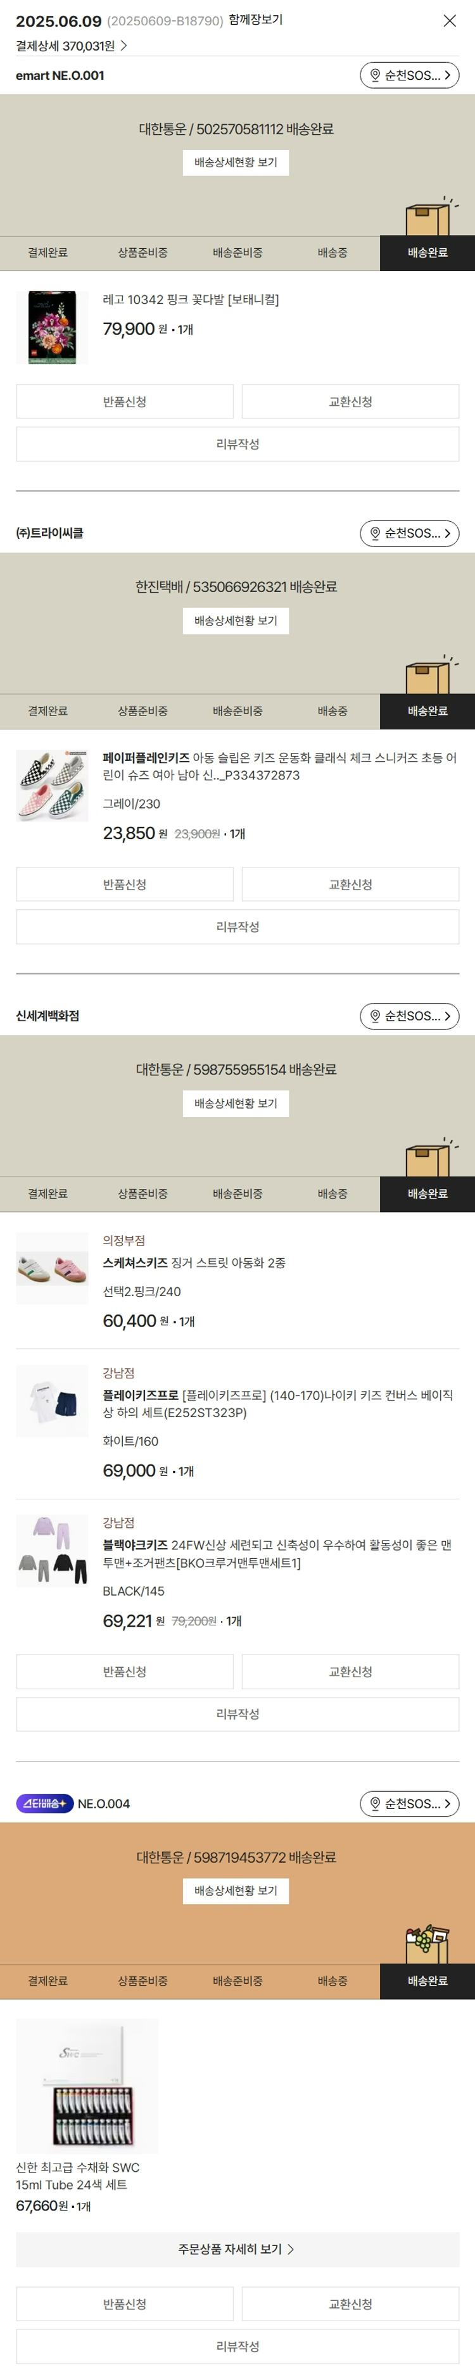
Task: Open 순천SOS address in (주)트라이씨클 section
Action: point(408,534)
